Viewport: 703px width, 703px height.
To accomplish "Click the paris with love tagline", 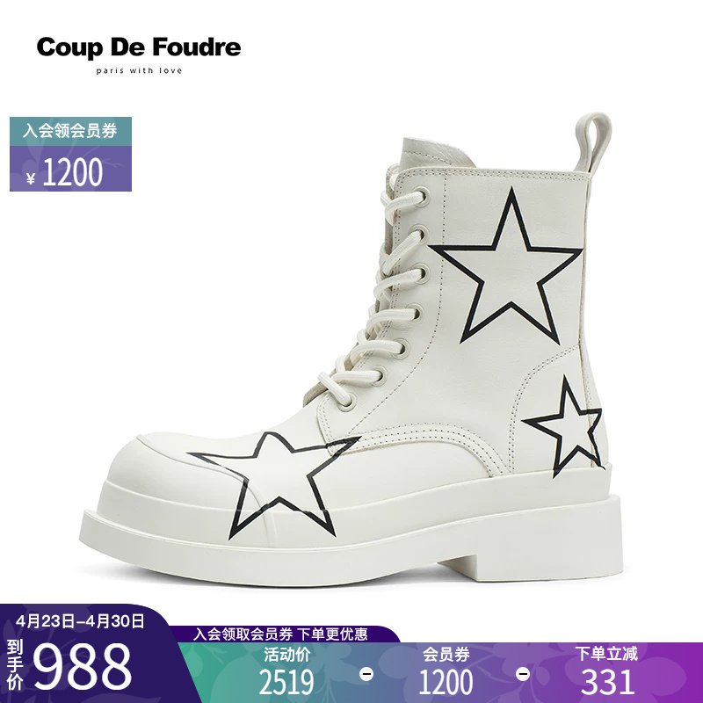I will coord(139,71).
